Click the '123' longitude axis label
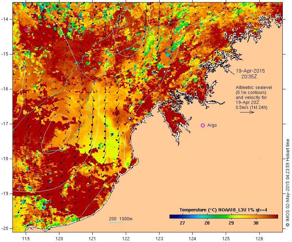 point(159,238)
